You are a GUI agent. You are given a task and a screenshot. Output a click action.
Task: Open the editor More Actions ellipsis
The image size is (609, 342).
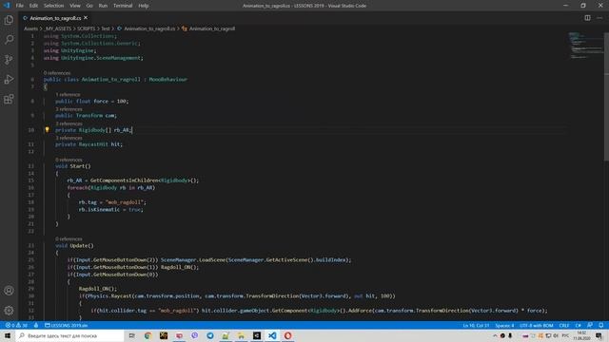(x=599, y=18)
